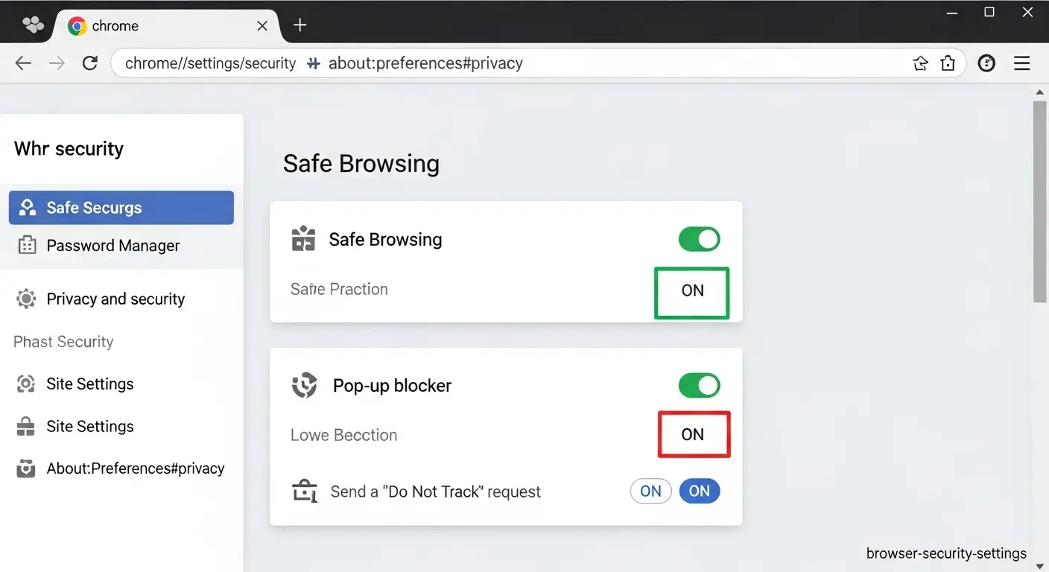The width and height of the screenshot is (1049, 572).
Task: Click the browser back arrow
Action: (x=23, y=63)
